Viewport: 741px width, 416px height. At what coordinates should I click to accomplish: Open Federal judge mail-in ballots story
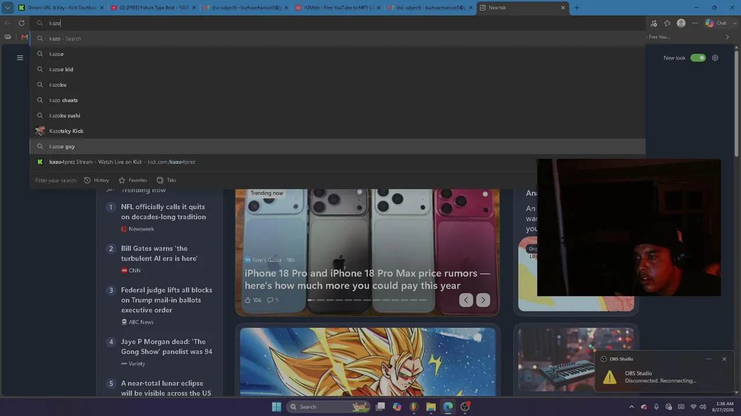click(167, 300)
